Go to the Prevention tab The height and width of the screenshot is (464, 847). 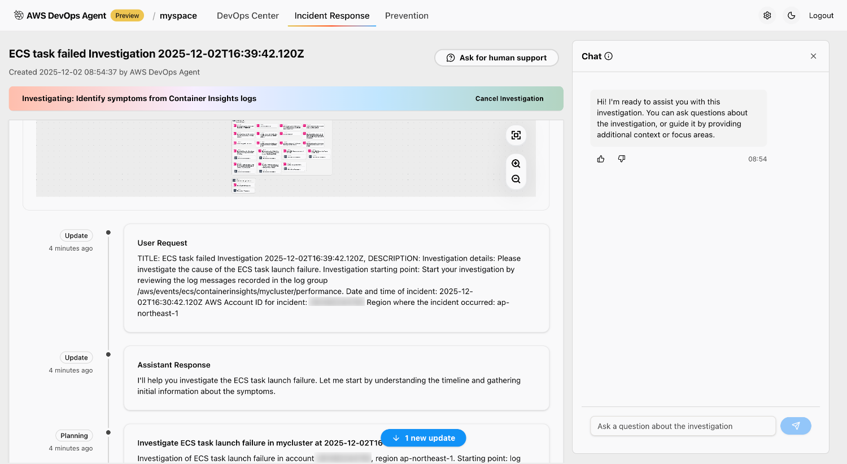tap(407, 16)
